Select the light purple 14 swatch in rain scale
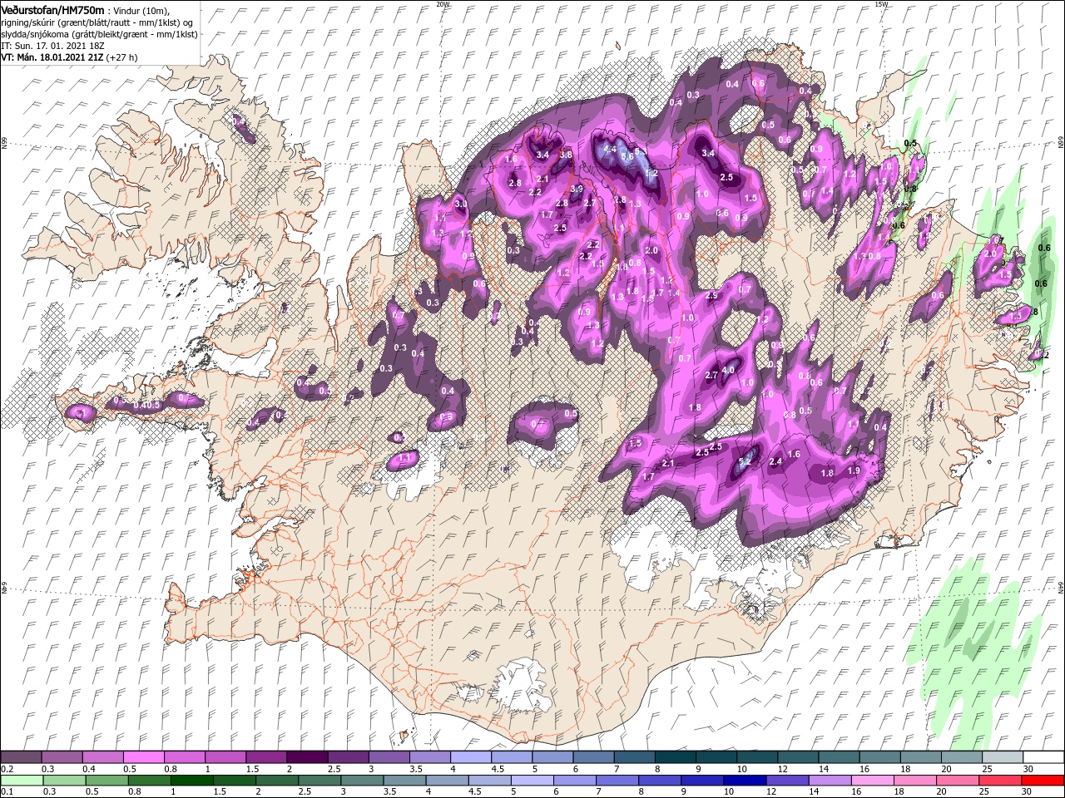The image size is (1065, 798). coord(829,780)
